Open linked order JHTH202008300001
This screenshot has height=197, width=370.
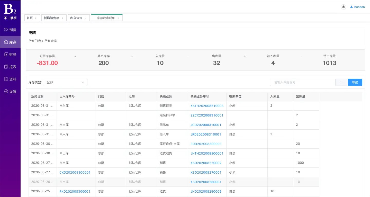tap(207, 153)
